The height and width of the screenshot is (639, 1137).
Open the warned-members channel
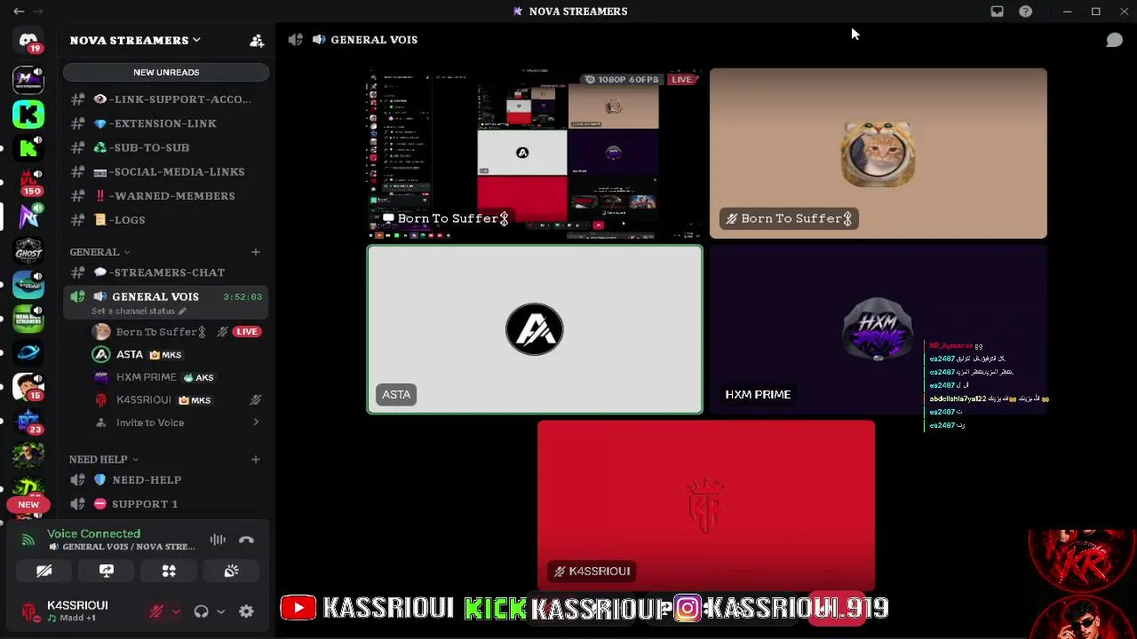(166, 195)
